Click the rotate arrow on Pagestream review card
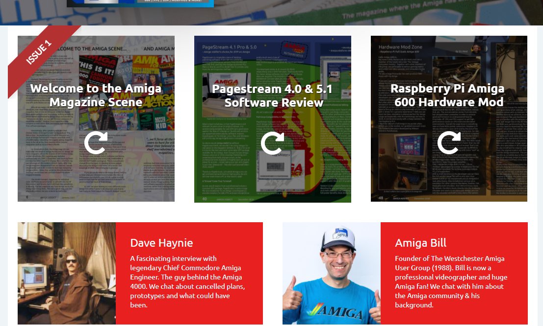This screenshot has height=326, width=543. click(x=273, y=143)
